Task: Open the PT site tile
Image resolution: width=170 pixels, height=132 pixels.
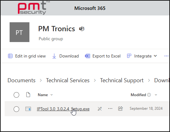Action: coord(20,32)
